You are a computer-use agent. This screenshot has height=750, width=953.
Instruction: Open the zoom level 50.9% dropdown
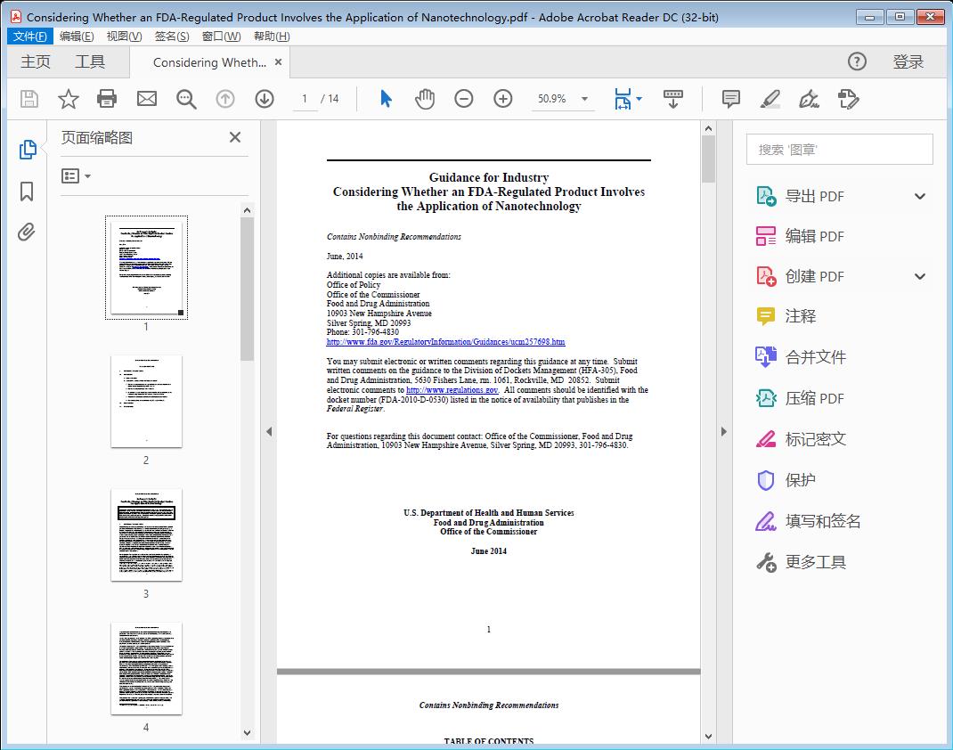(584, 99)
